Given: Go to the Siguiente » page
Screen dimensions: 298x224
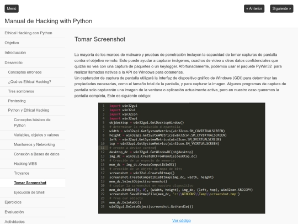Looking at the screenshot, I should pos(281,8).
